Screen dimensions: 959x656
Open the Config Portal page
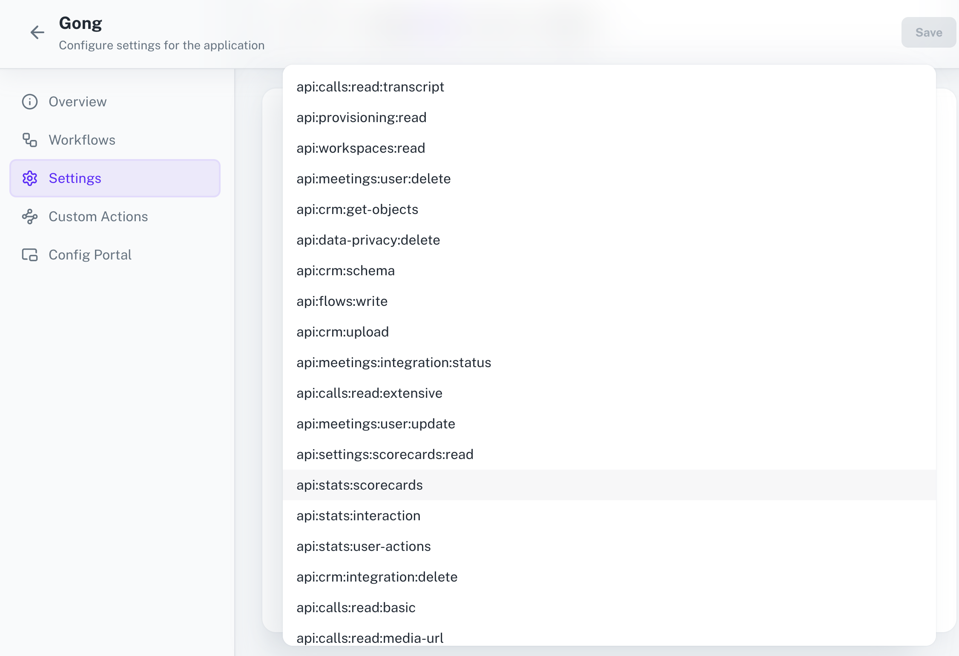coord(90,254)
